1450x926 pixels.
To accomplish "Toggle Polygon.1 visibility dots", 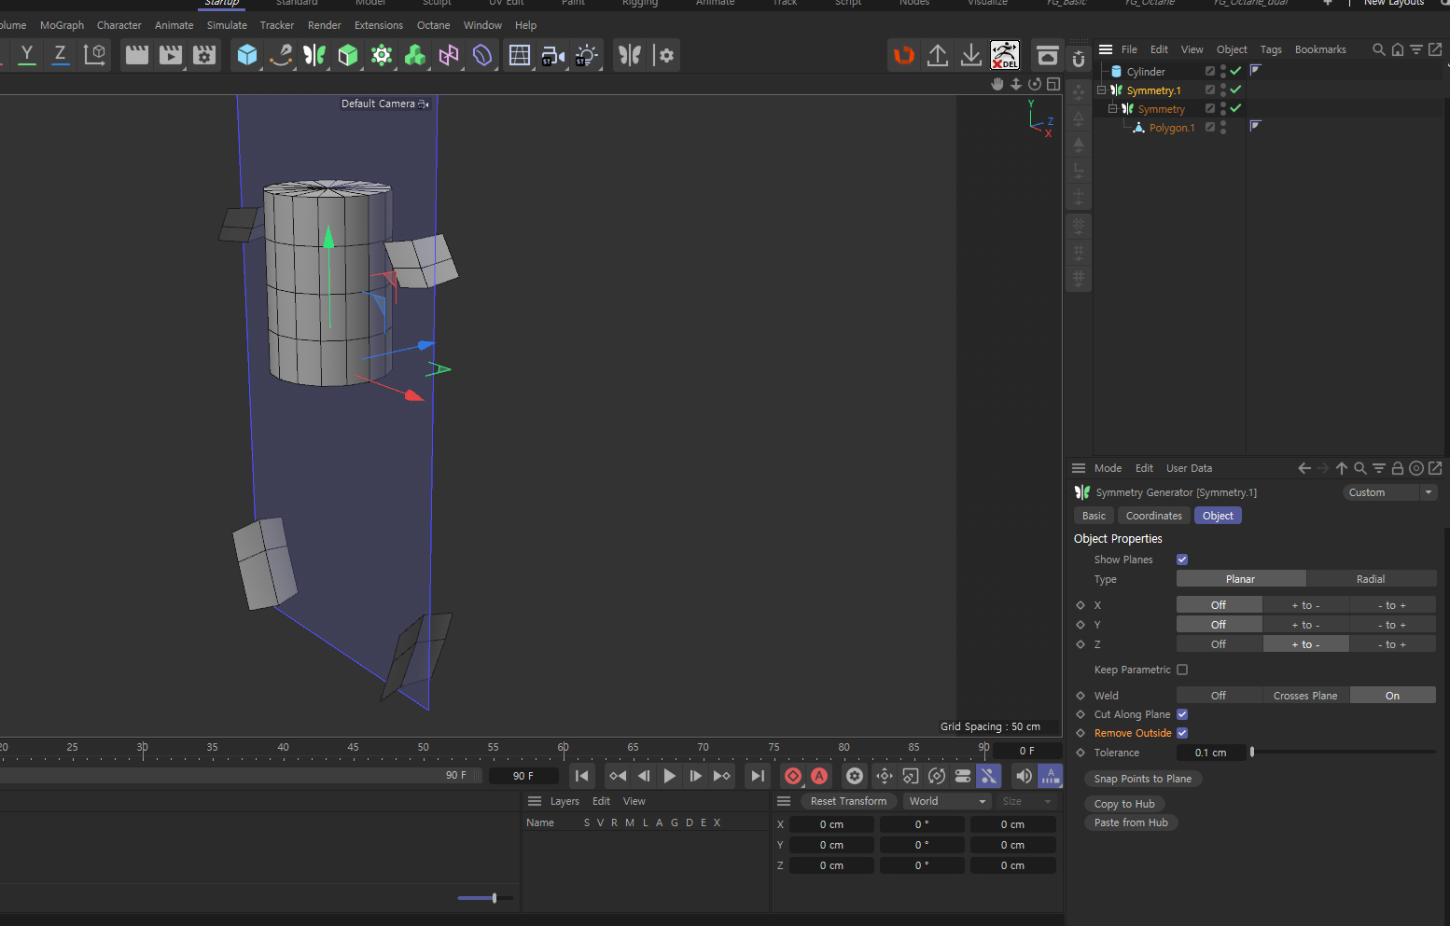I will tap(1223, 127).
